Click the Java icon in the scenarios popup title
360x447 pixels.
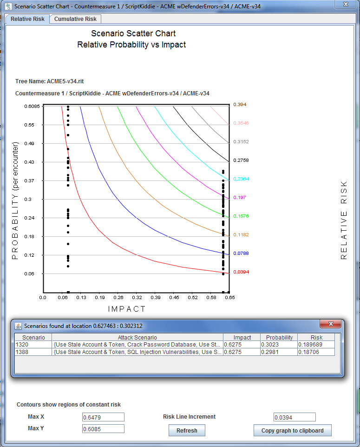[18, 326]
